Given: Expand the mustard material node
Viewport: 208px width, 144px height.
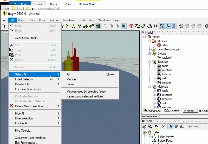Looking at the screenshot, I should [154, 95].
